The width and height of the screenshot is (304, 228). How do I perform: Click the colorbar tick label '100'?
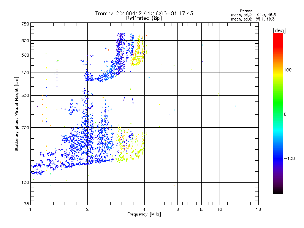pyautogui.click(x=288, y=70)
